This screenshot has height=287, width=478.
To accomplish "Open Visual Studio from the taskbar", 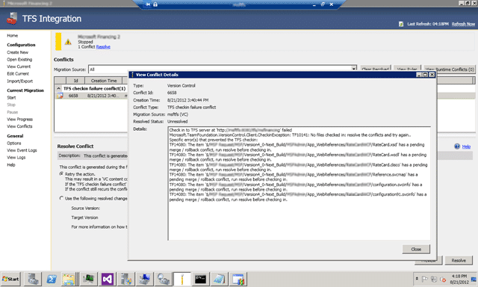I will coord(108,279).
